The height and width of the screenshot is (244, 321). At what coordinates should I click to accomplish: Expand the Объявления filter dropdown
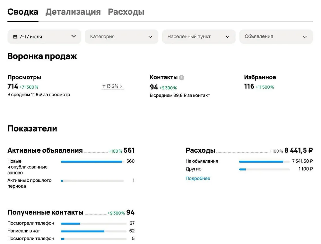pyautogui.click(x=276, y=37)
